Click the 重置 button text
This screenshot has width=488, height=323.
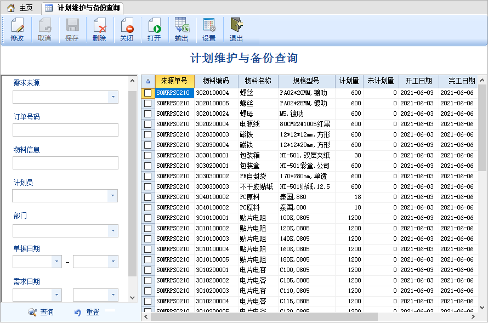(93, 312)
